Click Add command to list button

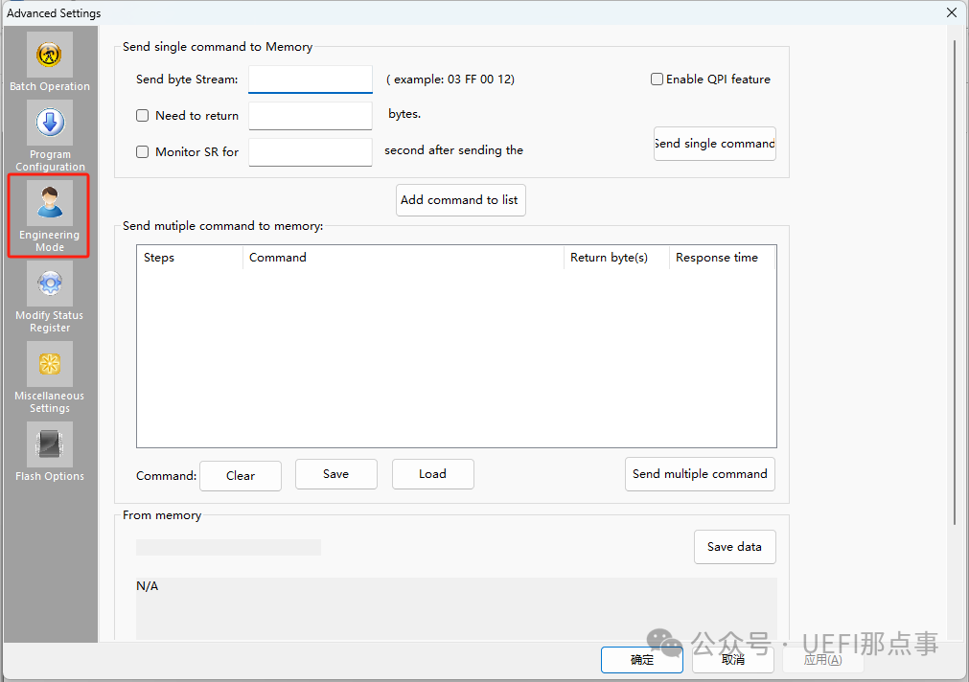pyautogui.click(x=460, y=200)
